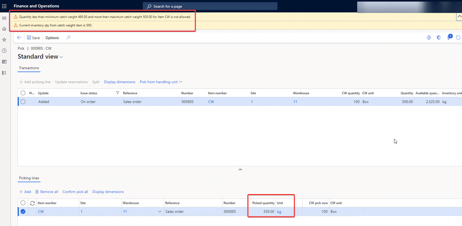Click Remove all trash icon button
This screenshot has height=226, width=462.
click(47, 192)
